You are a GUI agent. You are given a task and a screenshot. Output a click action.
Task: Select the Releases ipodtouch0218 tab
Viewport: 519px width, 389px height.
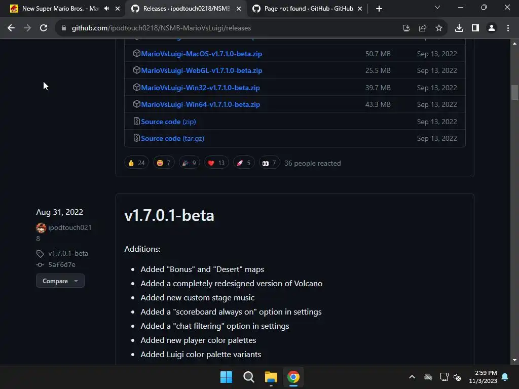click(187, 9)
